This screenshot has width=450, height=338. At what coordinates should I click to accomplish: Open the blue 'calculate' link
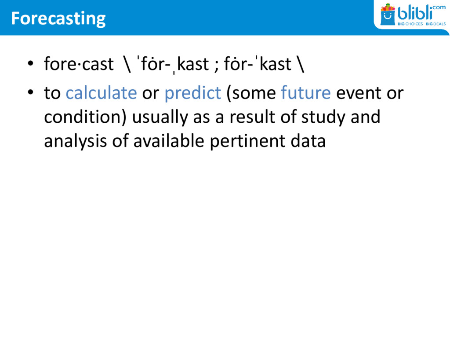pyautogui.click(x=101, y=93)
